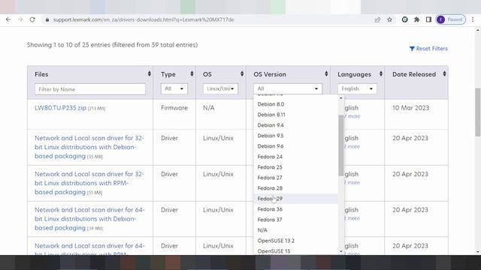The height and width of the screenshot is (270, 481).
Task: Choose OpenSUSE 13.2 option
Action: click(x=295, y=241)
